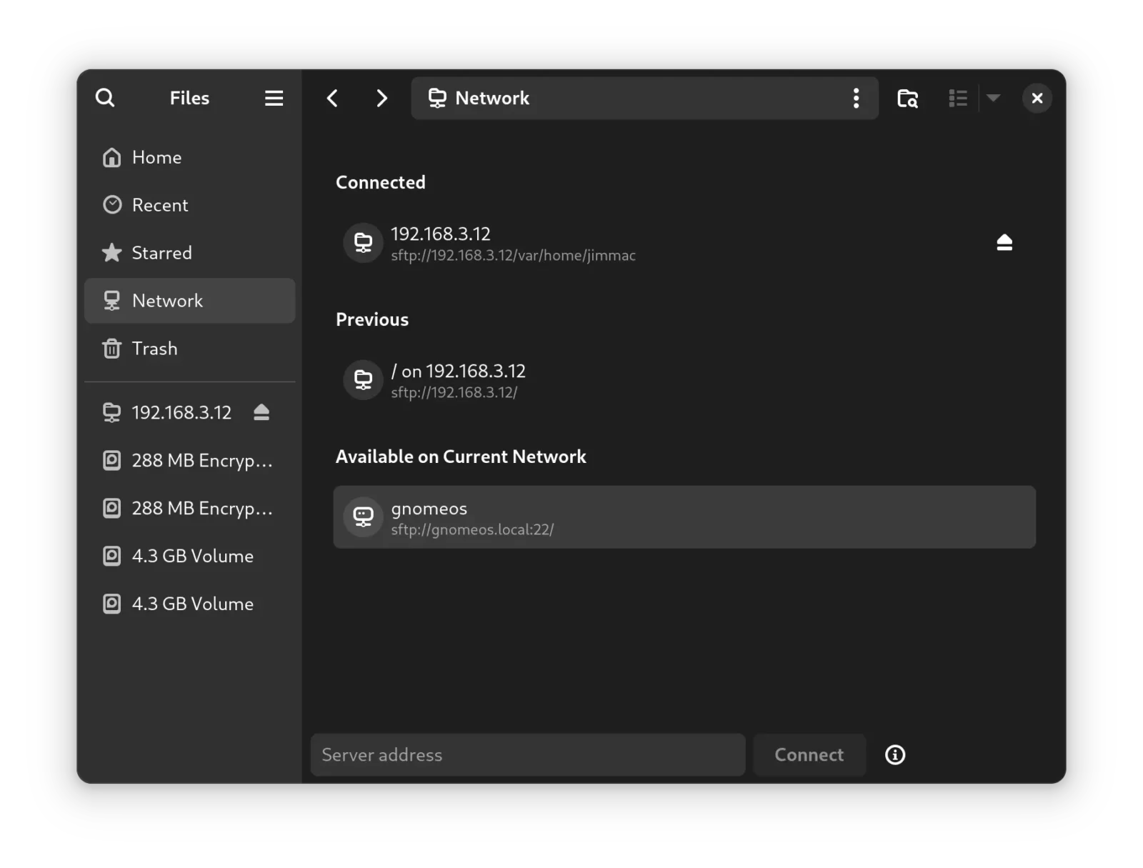Eject the connected 192.168.3.12 server

1004,243
